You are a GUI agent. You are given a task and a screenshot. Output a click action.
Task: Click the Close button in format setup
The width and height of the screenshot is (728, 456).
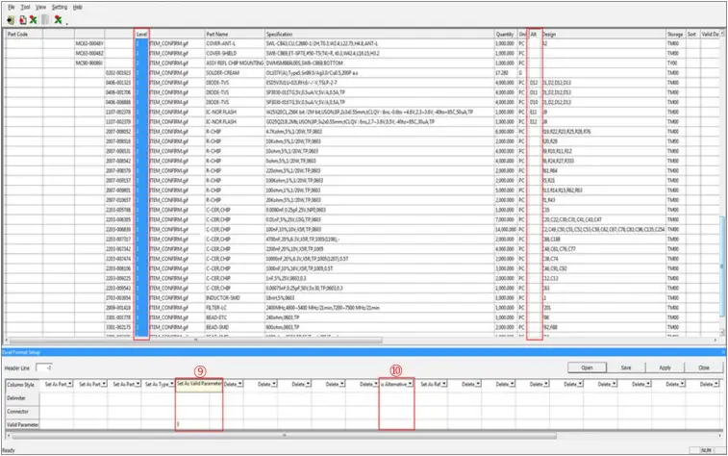tap(704, 367)
